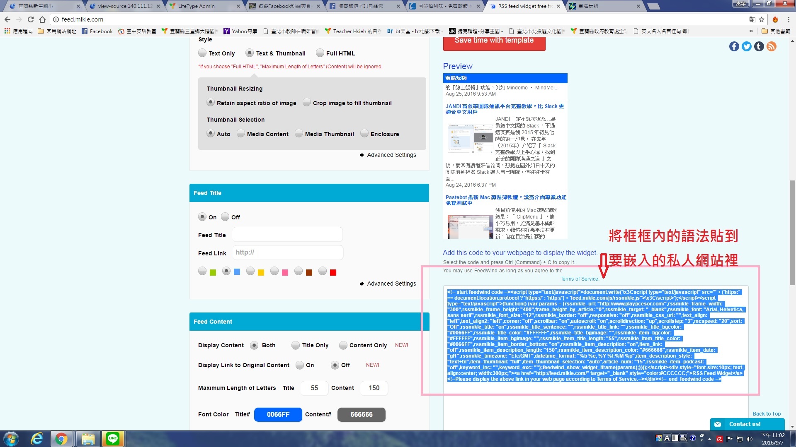Show hidden tray icons arrow
This screenshot has height=447, width=796.
[709, 439]
